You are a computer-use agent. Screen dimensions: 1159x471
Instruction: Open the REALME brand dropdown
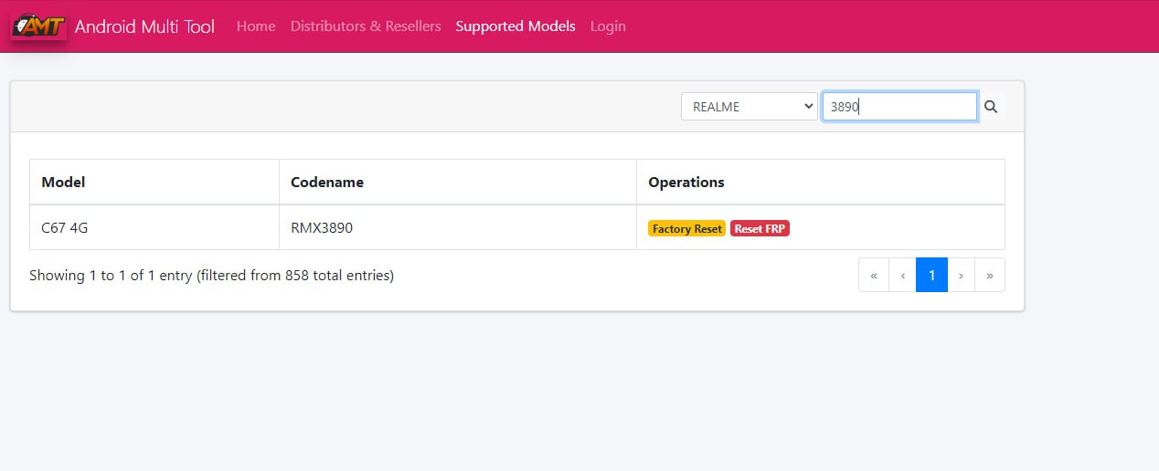click(750, 107)
